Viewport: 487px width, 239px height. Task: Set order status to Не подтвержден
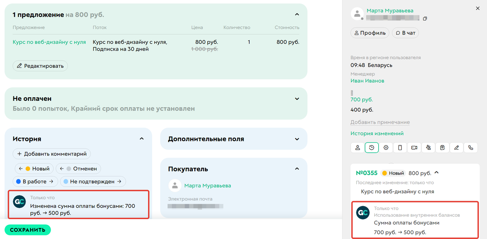click(x=93, y=181)
